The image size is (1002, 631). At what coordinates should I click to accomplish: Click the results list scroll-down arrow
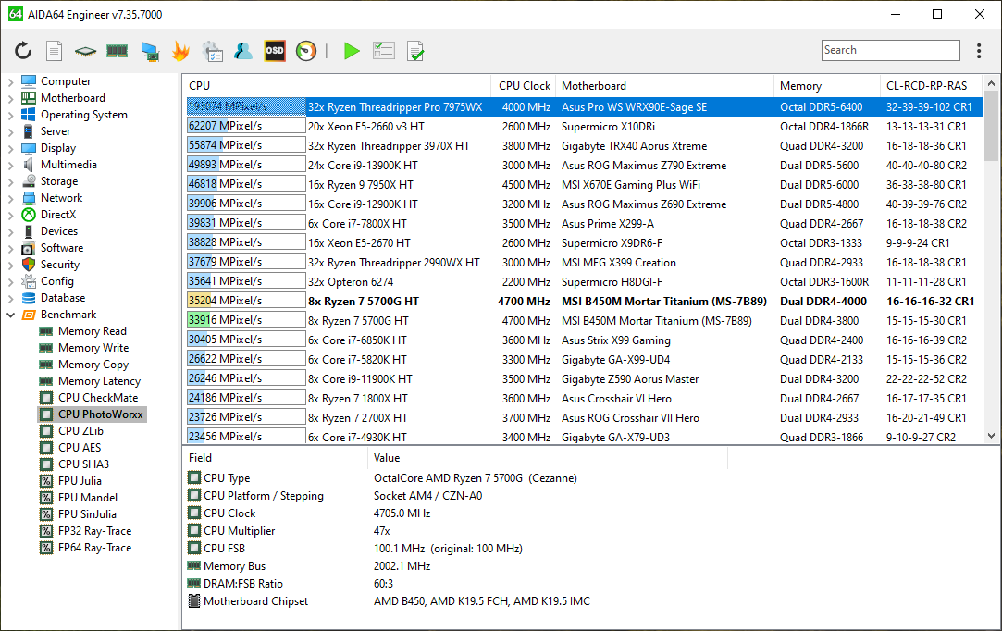[x=991, y=436]
